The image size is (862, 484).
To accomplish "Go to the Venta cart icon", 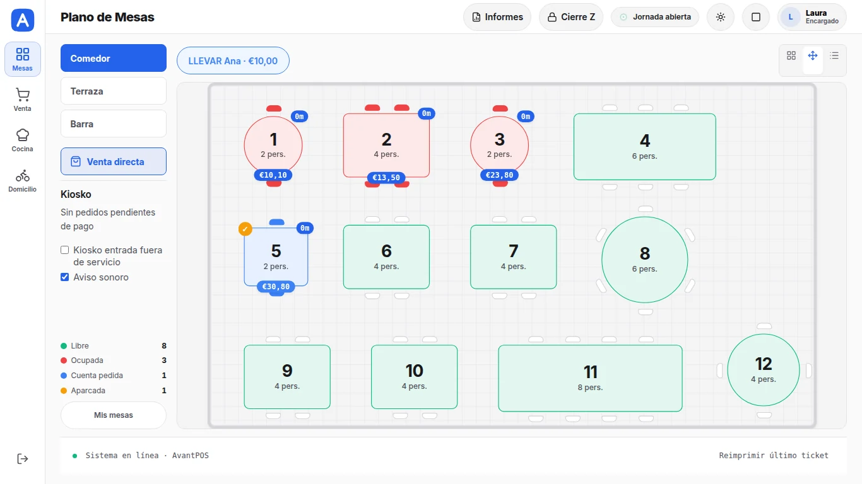I will pyautogui.click(x=23, y=100).
